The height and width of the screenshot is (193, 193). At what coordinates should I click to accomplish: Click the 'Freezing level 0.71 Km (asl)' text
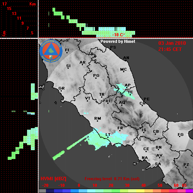click(x=112, y=179)
